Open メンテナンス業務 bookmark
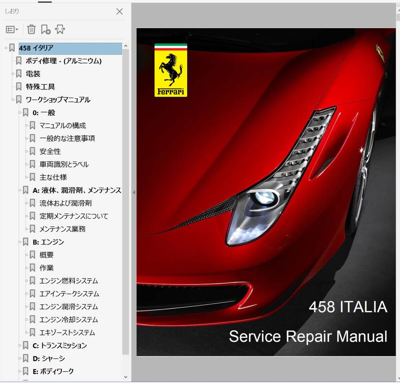The width and height of the screenshot is (400, 384). (62, 229)
